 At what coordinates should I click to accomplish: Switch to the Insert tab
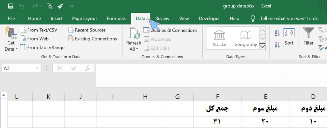coord(56,18)
